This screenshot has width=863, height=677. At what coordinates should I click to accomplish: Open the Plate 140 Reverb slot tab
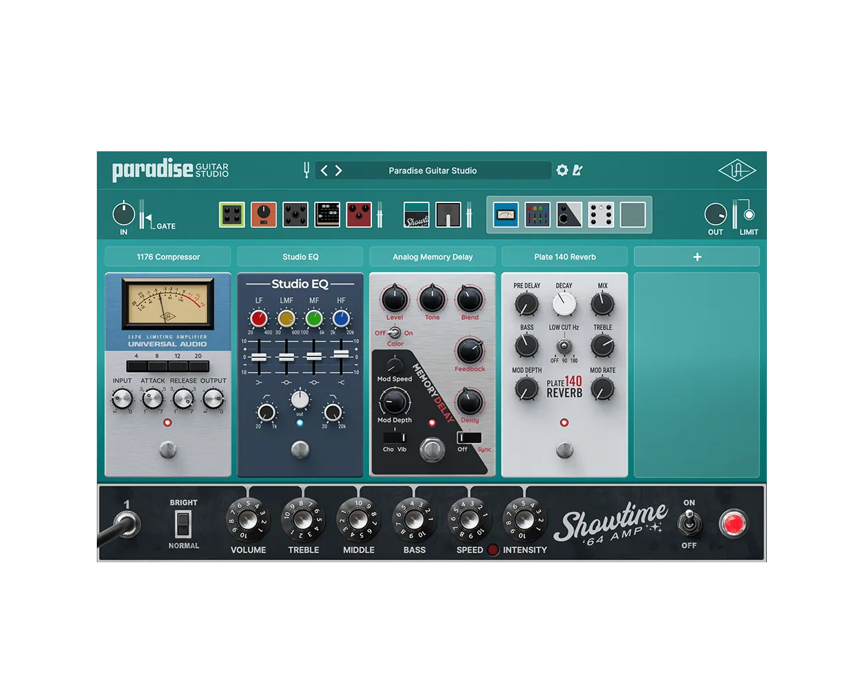(x=565, y=256)
